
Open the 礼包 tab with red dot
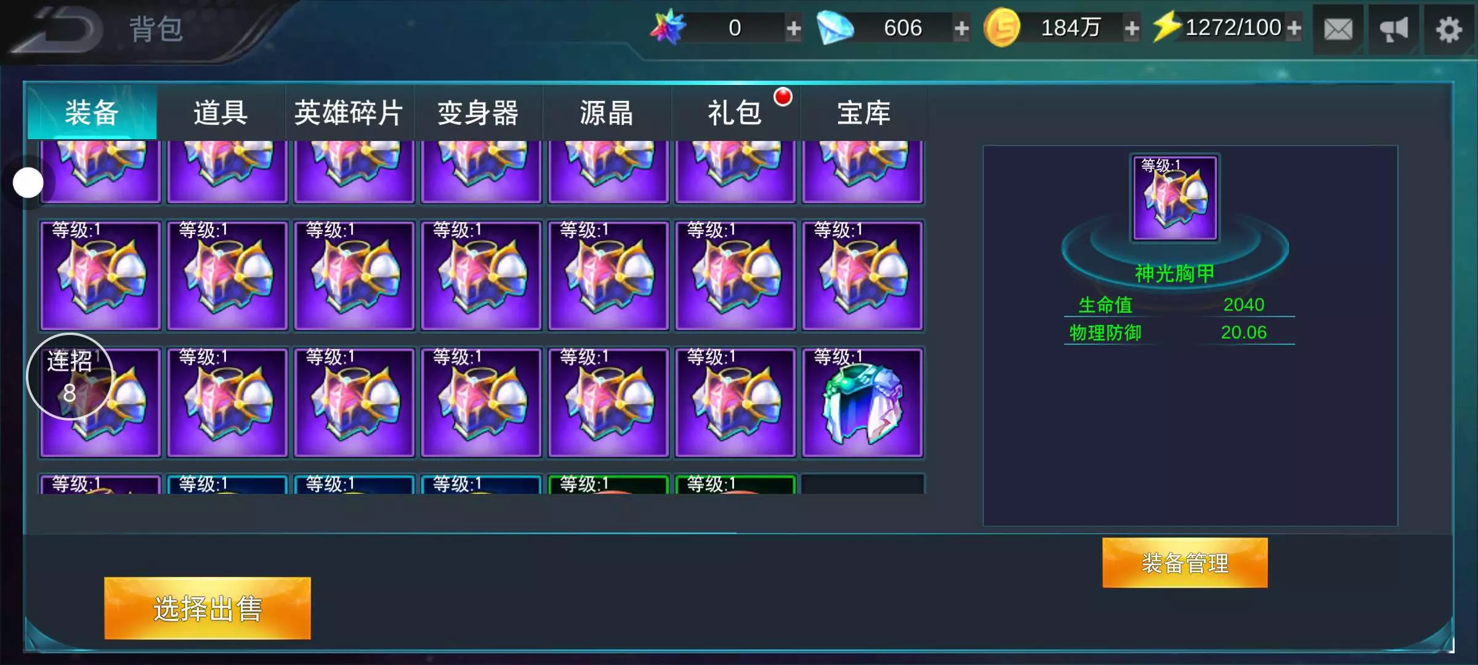coord(735,113)
